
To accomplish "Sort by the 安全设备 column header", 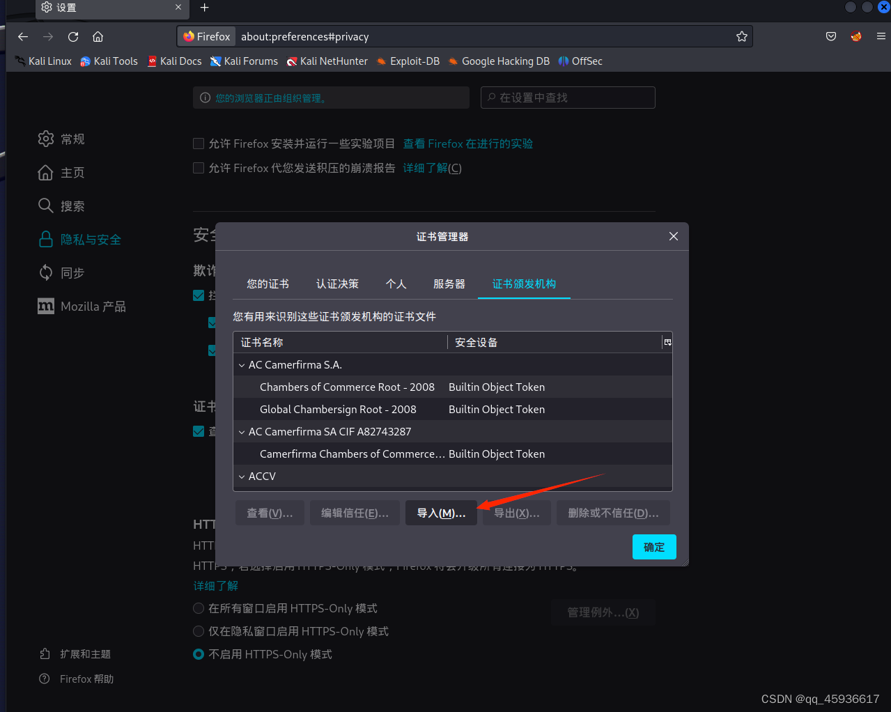I will tap(555, 342).
